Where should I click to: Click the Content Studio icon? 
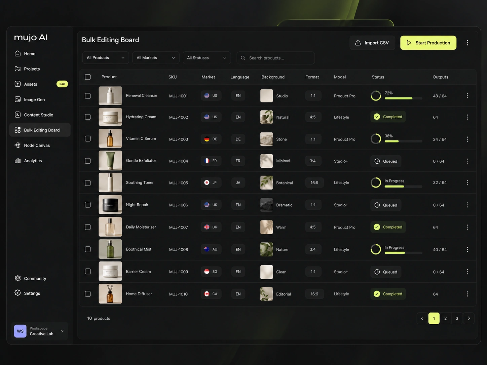tap(17, 115)
